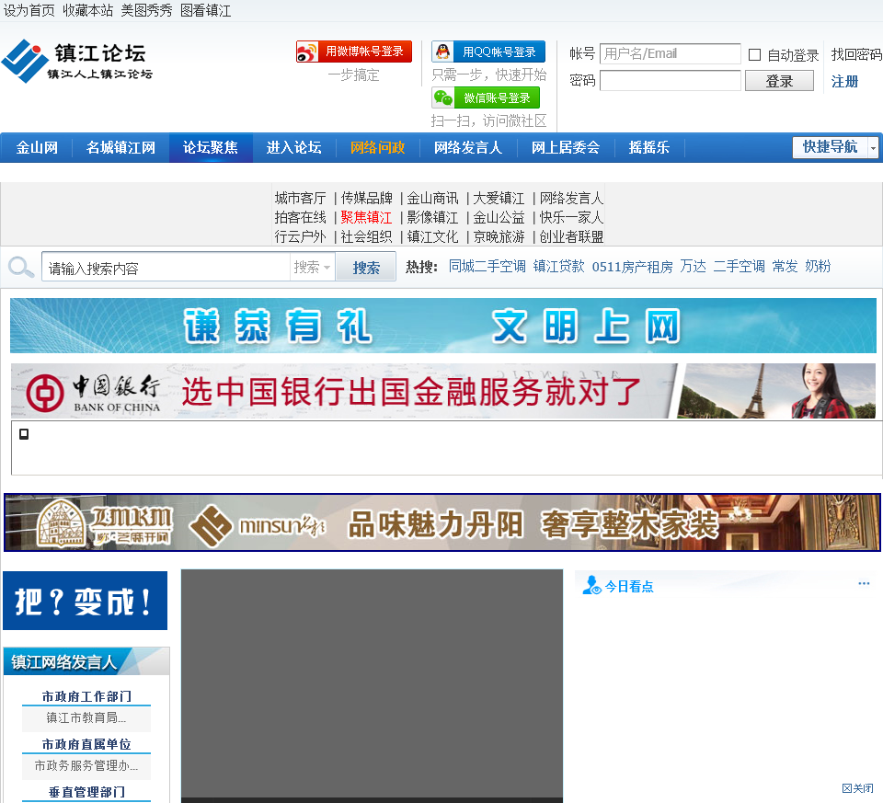Click the 今日看点 heading
Screen dimensions: 883x803
[628, 586]
